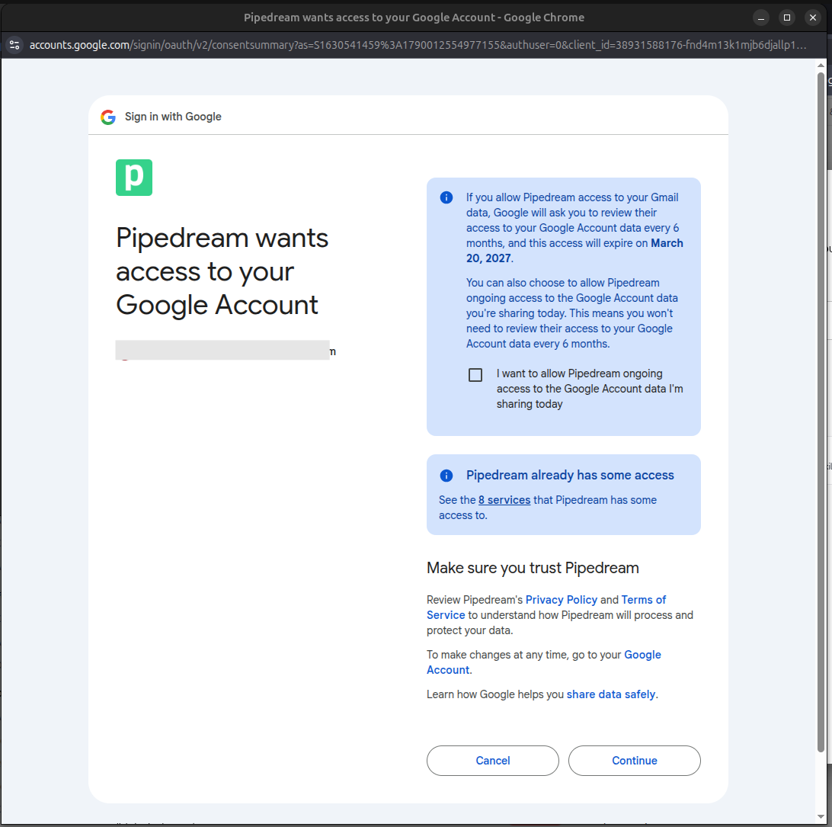Viewport: 832px width, 827px height.
Task: Minimize the Chrome window
Action: coord(761,18)
